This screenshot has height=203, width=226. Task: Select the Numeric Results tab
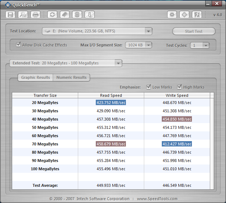tap(71, 77)
